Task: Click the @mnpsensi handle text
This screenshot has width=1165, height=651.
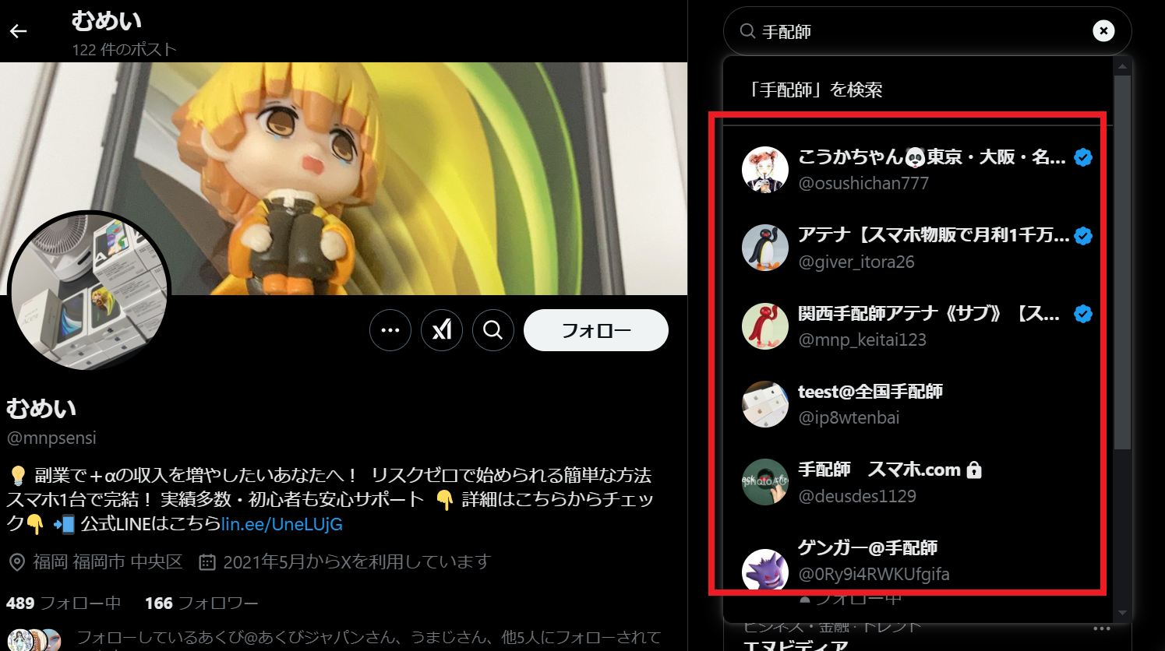Action: point(51,438)
